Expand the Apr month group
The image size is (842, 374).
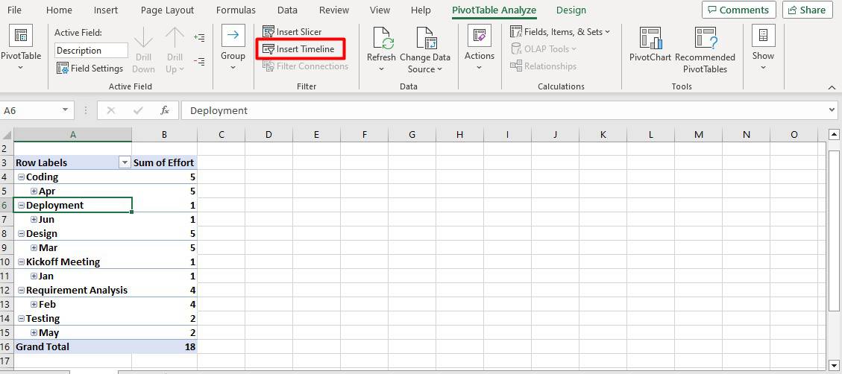(x=34, y=191)
